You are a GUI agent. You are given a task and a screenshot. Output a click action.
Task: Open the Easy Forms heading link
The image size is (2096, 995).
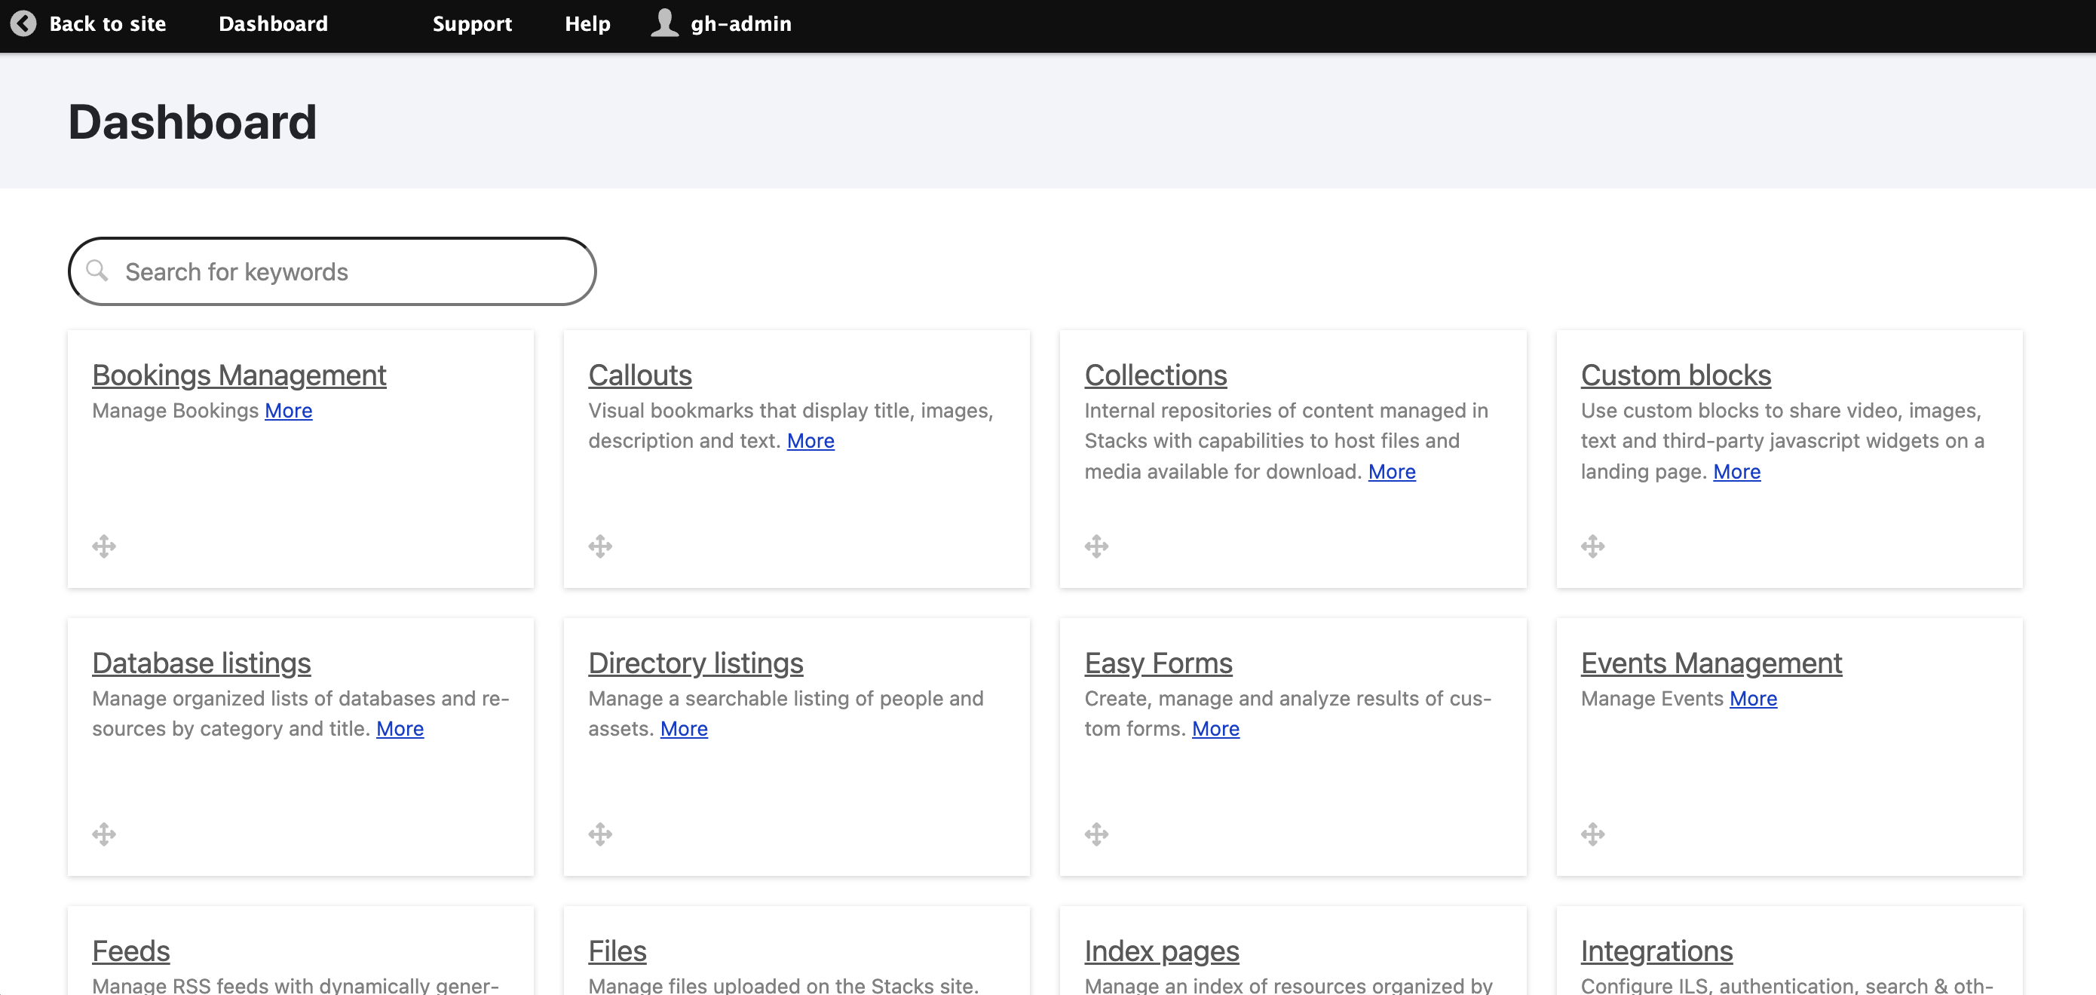[1158, 663]
